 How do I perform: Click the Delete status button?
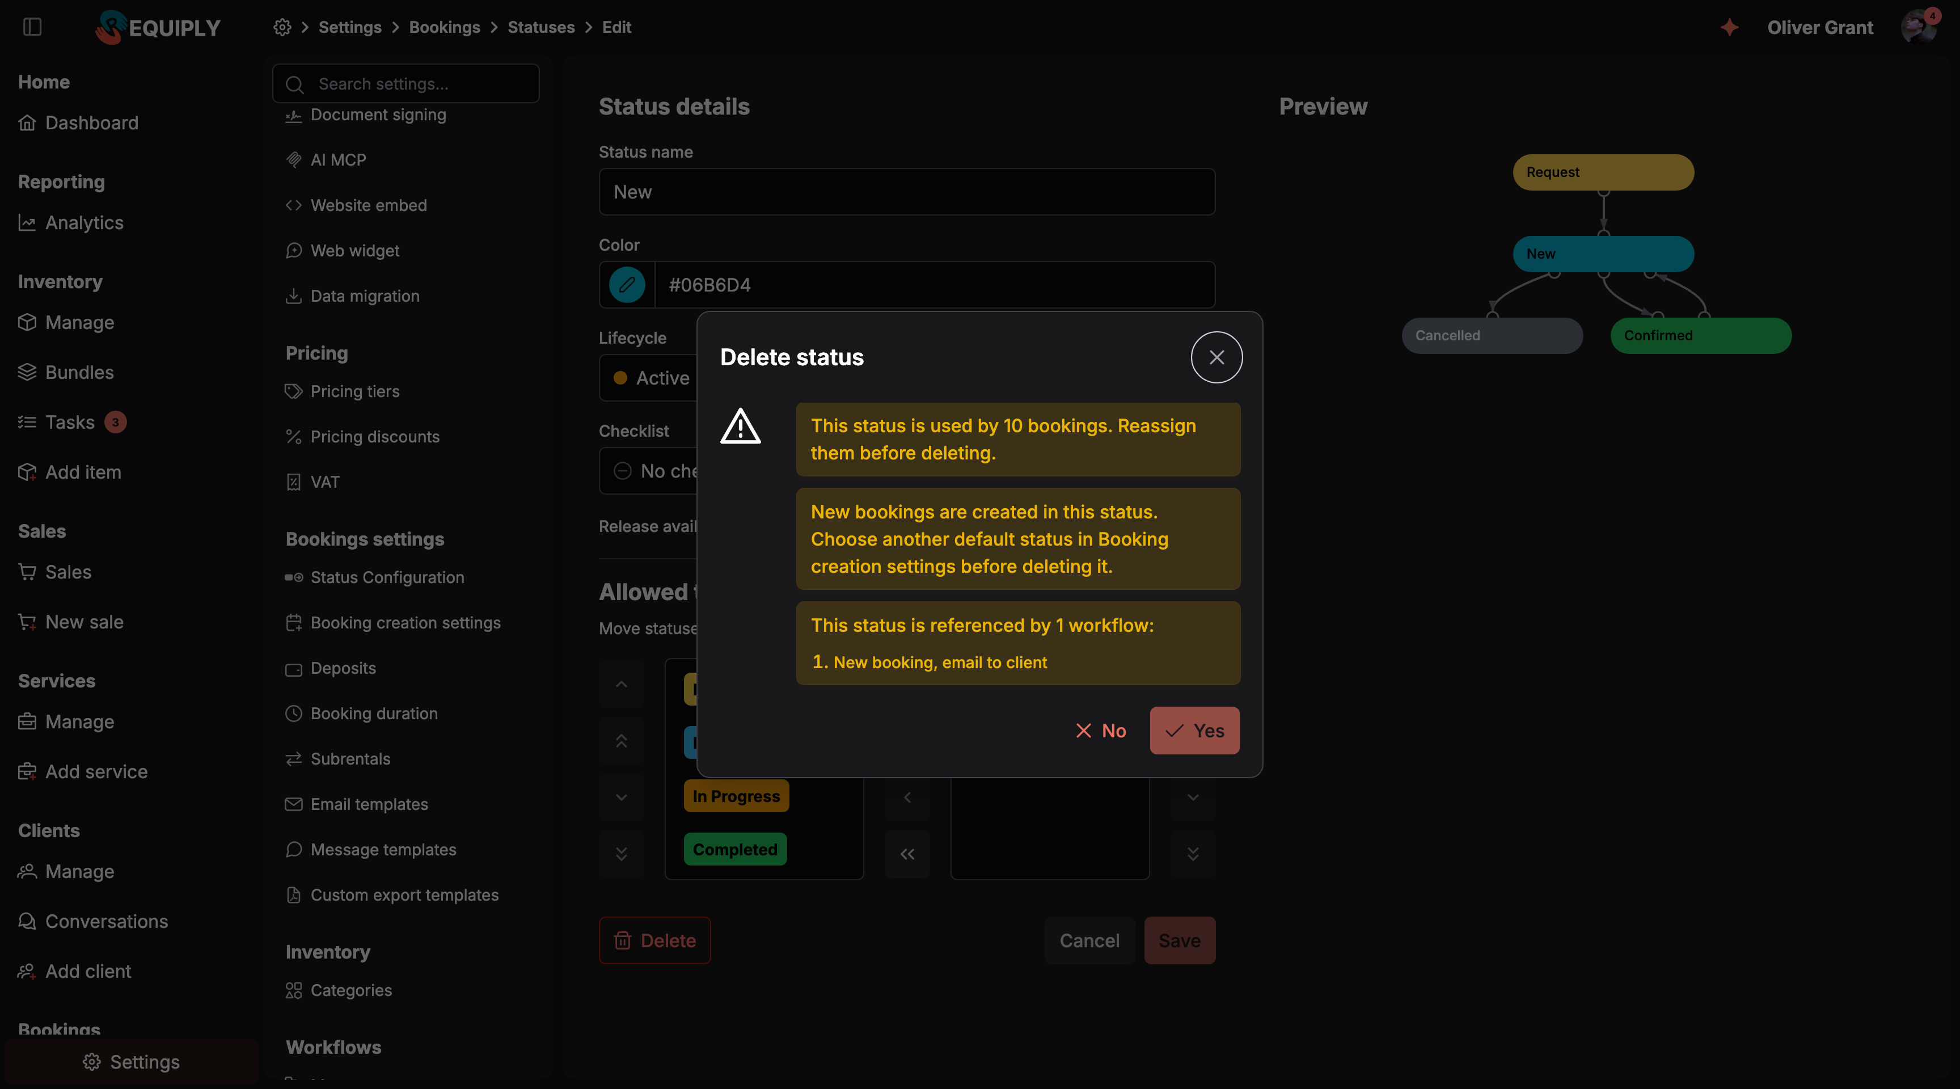tap(654, 940)
